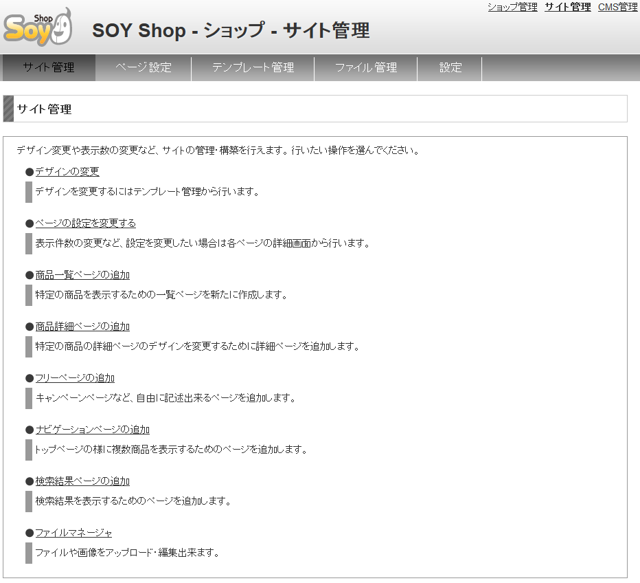Click the 商品一覧ページの追加 link
Image resolution: width=640 pixels, height=583 pixels.
coord(82,275)
